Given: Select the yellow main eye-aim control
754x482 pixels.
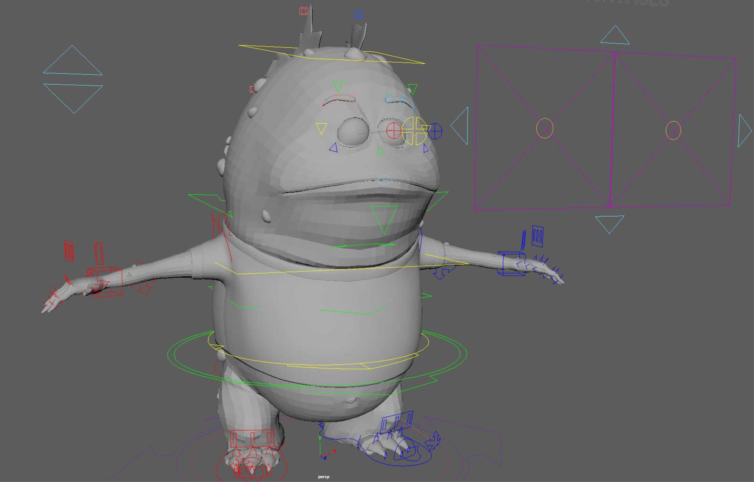Looking at the screenshot, I should (x=415, y=131).
